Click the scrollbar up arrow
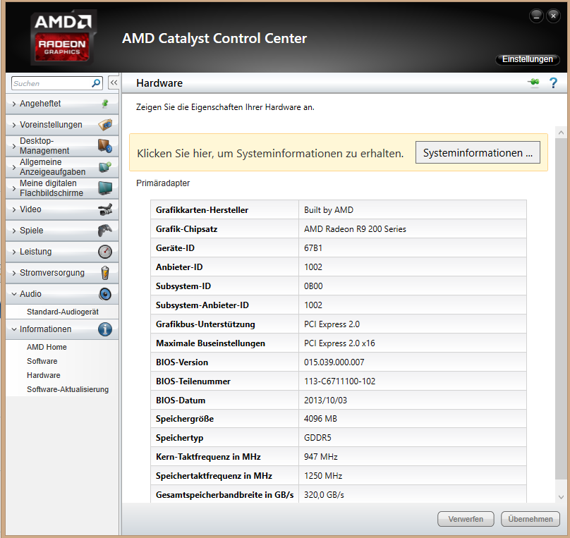570x538 pixels. (x=561, y=133)
